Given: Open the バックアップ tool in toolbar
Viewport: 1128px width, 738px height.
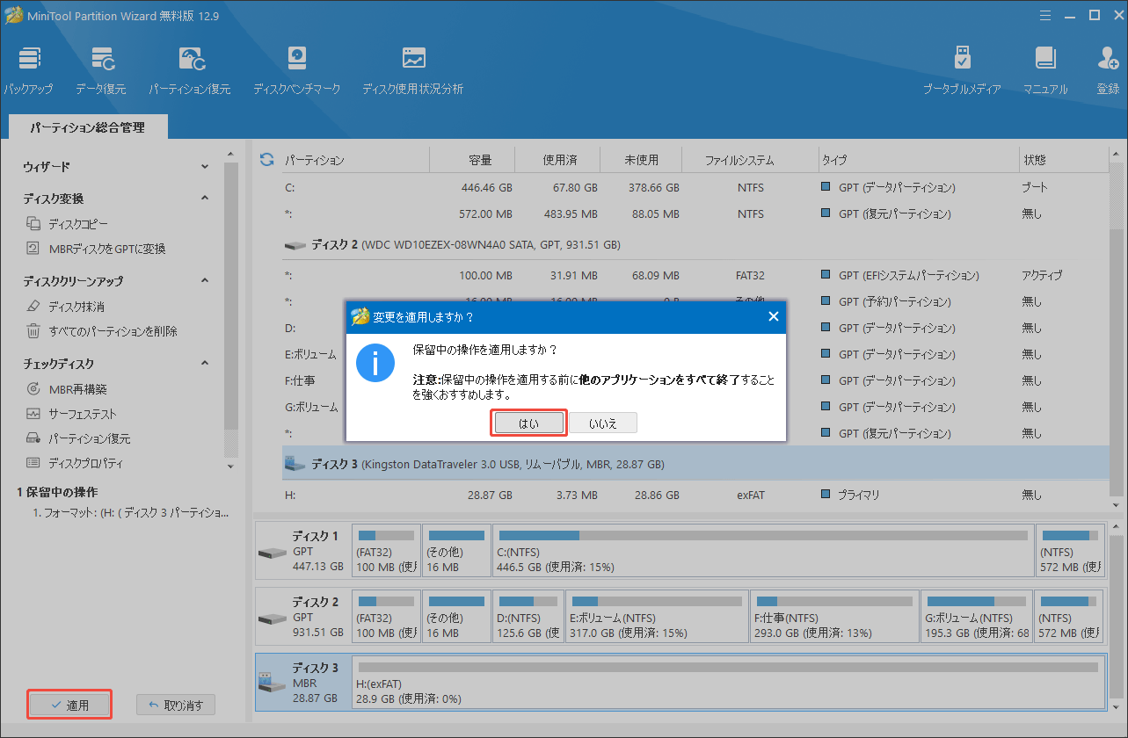Looking at the screenshot, I should click(28, 70).
